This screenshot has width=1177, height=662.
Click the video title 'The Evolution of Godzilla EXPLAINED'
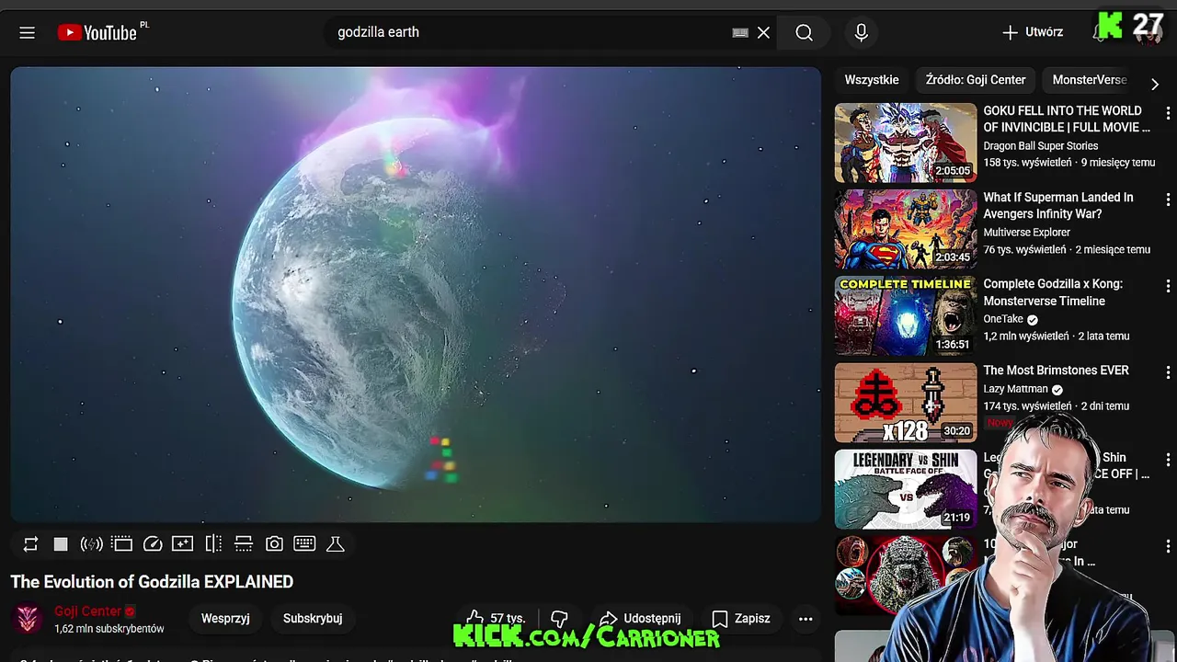tap(152, 582)
